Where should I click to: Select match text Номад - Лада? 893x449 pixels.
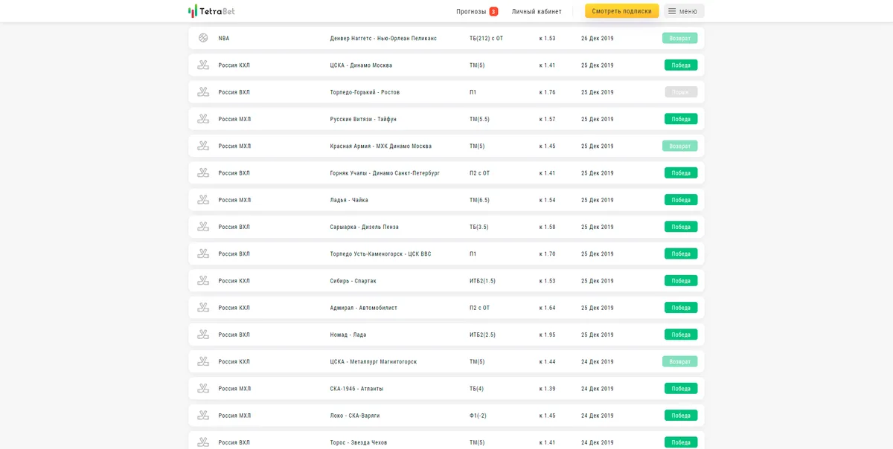pyautogui.click(x=348, y=335)
